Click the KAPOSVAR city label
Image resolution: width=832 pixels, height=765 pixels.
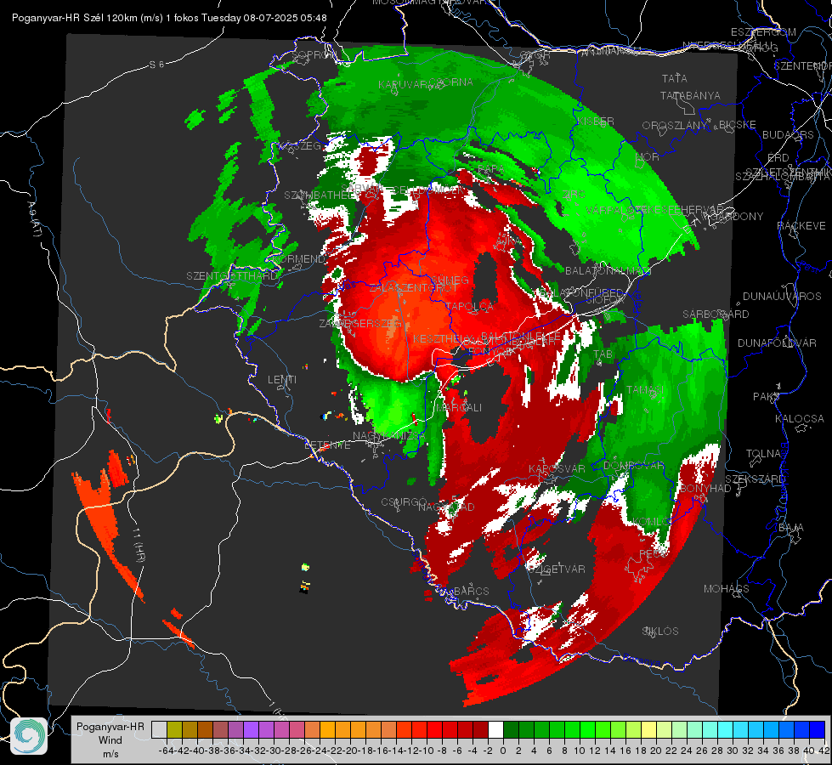[x=557, y=468]
